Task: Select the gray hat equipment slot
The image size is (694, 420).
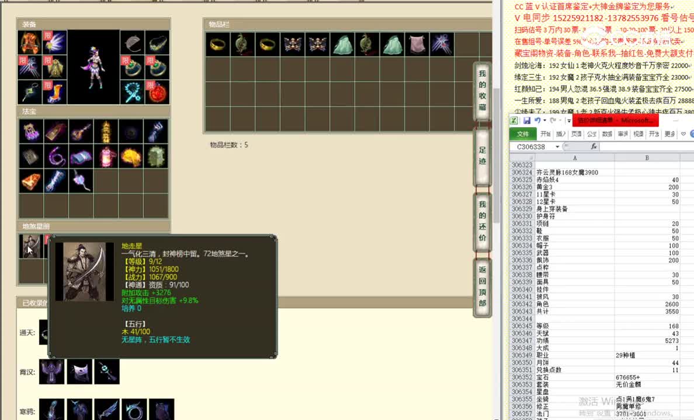Action: (x=132, y=43)
